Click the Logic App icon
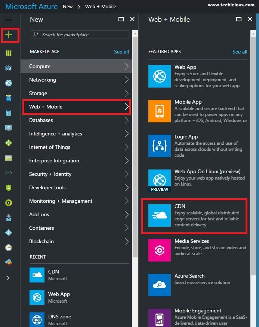 point(160,146)
